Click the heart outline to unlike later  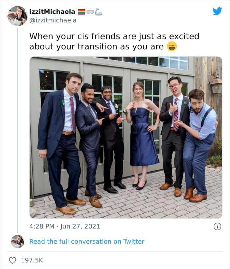13,259
